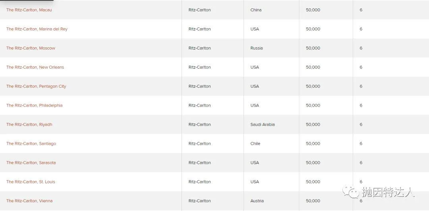Screen dimensions: 429x211
Task: Open The Ritz-Carlton, Riyadh link
Action: (x=29, y=125)
